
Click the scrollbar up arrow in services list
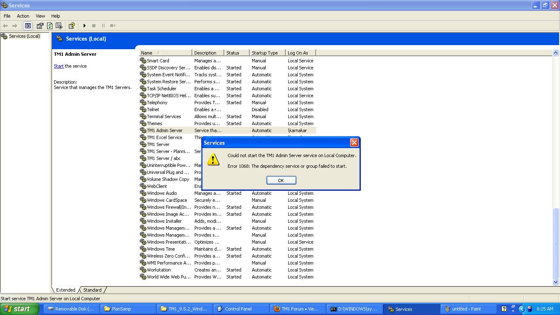(556, 53)
